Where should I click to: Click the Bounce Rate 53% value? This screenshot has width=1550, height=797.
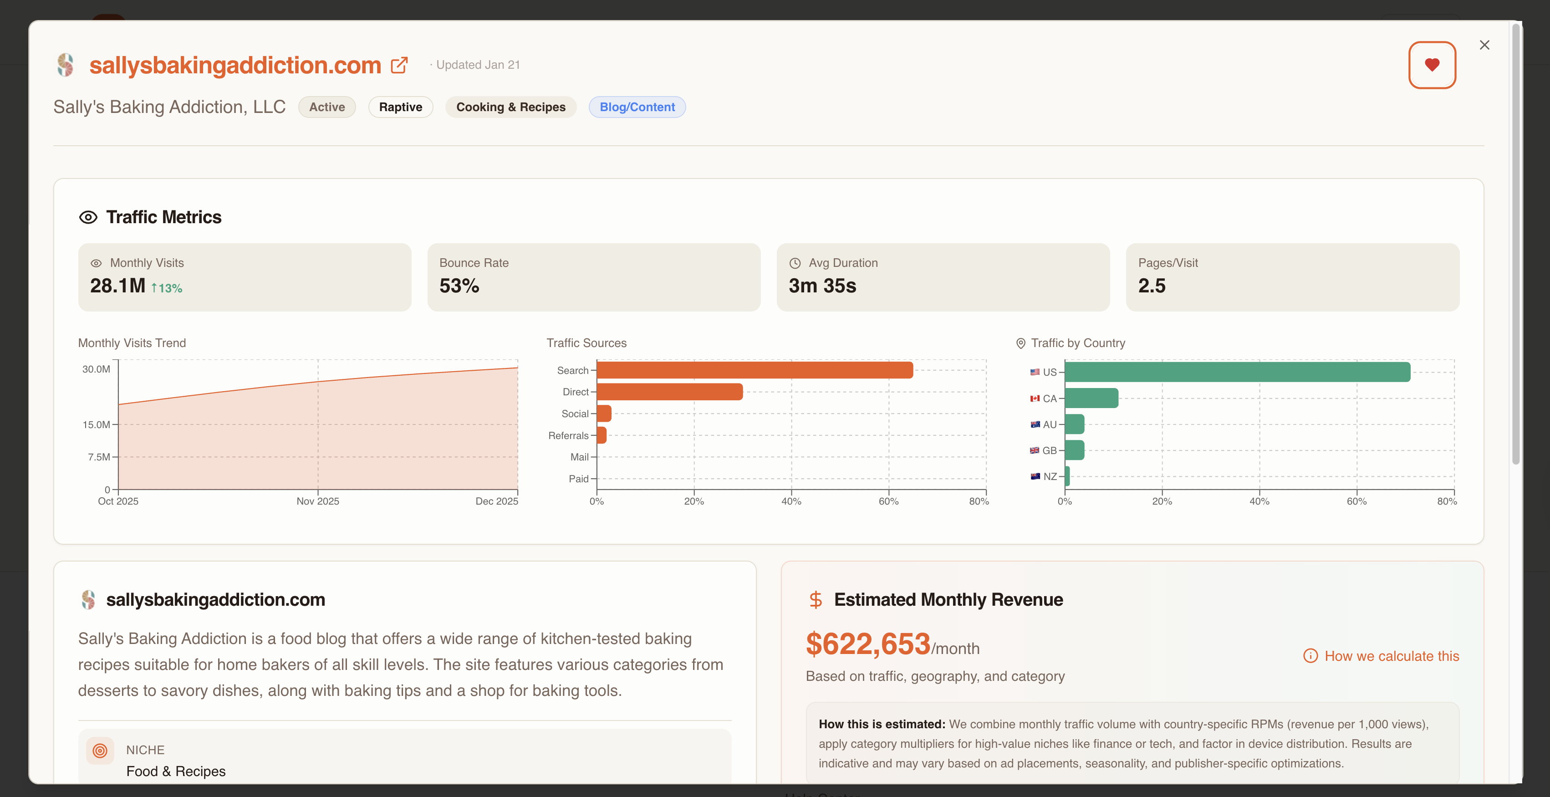click(459, 286)
